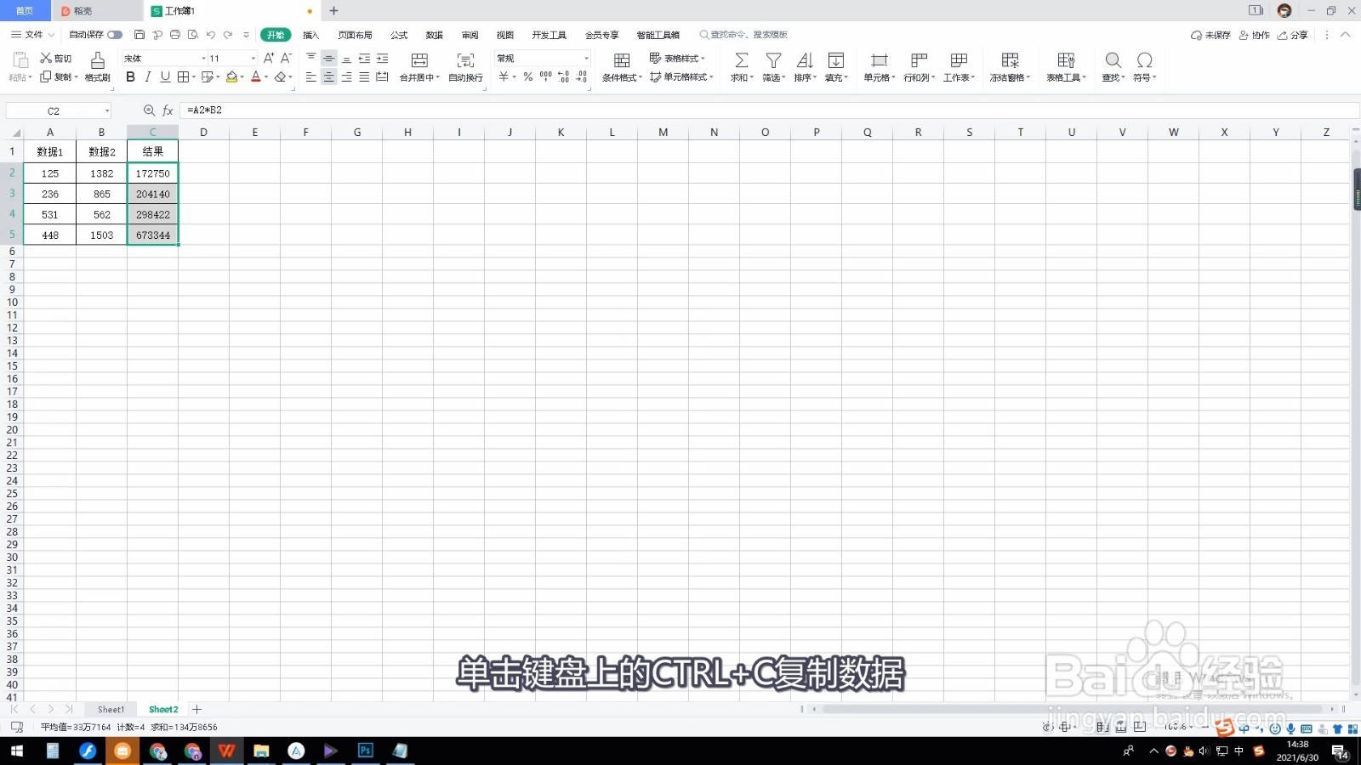Open the Page Layout (页面布局) ribbon tab
This screenshot has width=1361, height=765.
[355, 35]
